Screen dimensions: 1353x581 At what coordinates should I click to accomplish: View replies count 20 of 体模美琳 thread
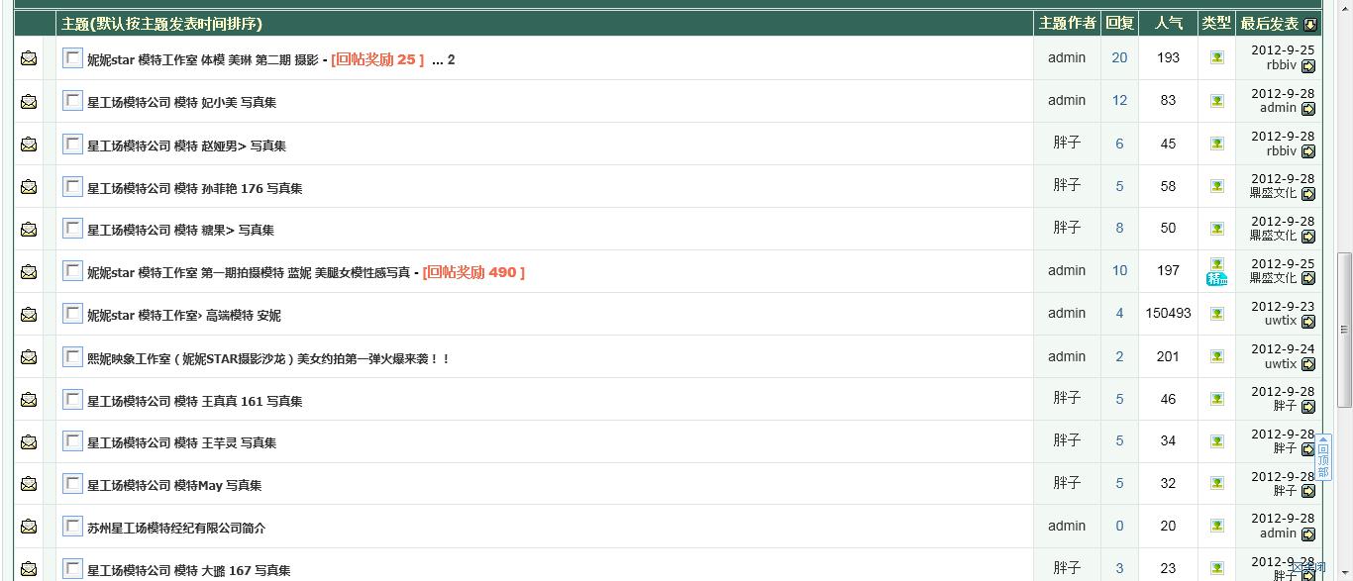click(1119, 57)
